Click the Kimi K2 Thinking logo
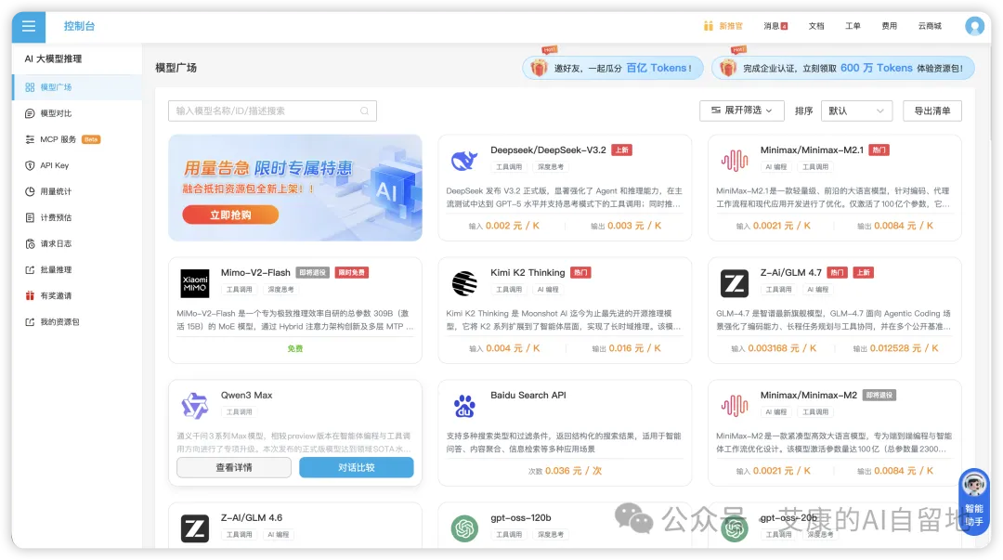Viewport: 1003px width, 560px height. click(x=464, y=283)
